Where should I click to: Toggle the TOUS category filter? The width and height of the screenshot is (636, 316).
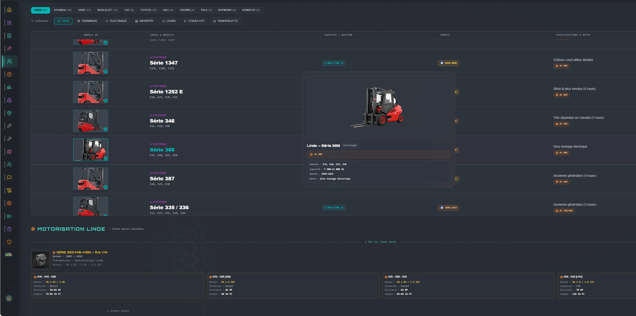[x=63, y=21]
